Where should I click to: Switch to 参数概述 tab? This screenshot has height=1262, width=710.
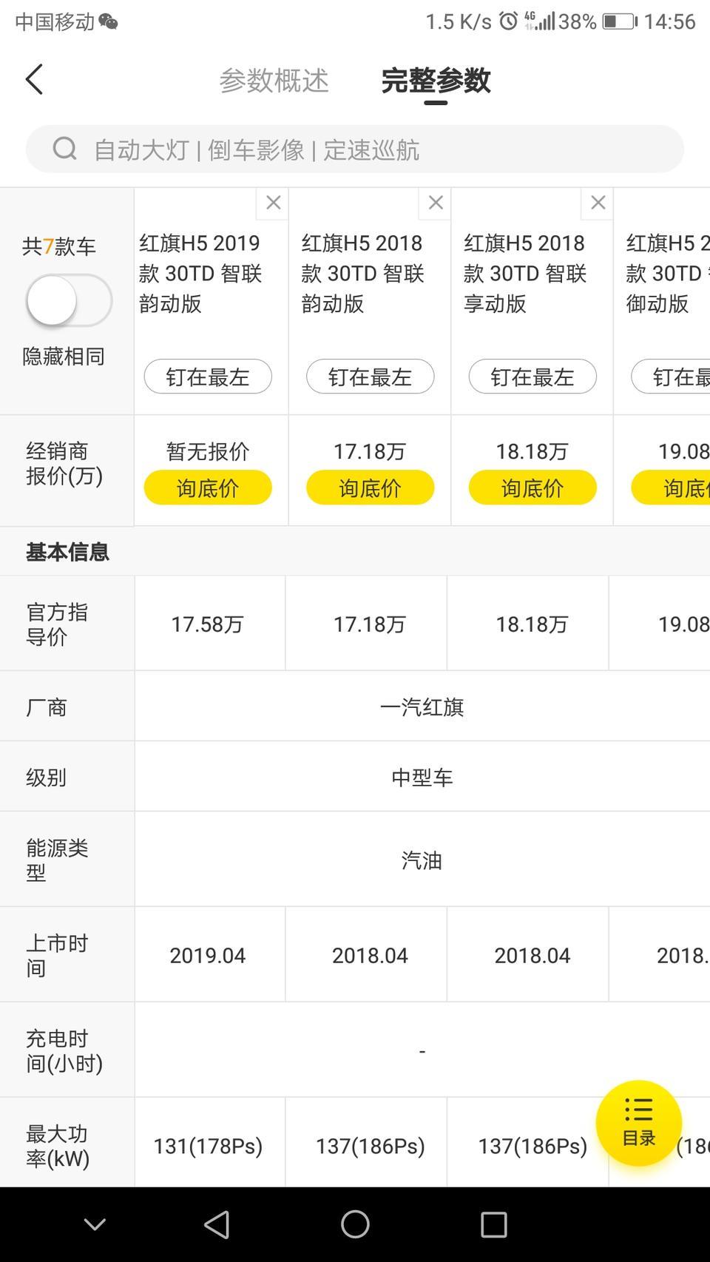tap(274, 80)
